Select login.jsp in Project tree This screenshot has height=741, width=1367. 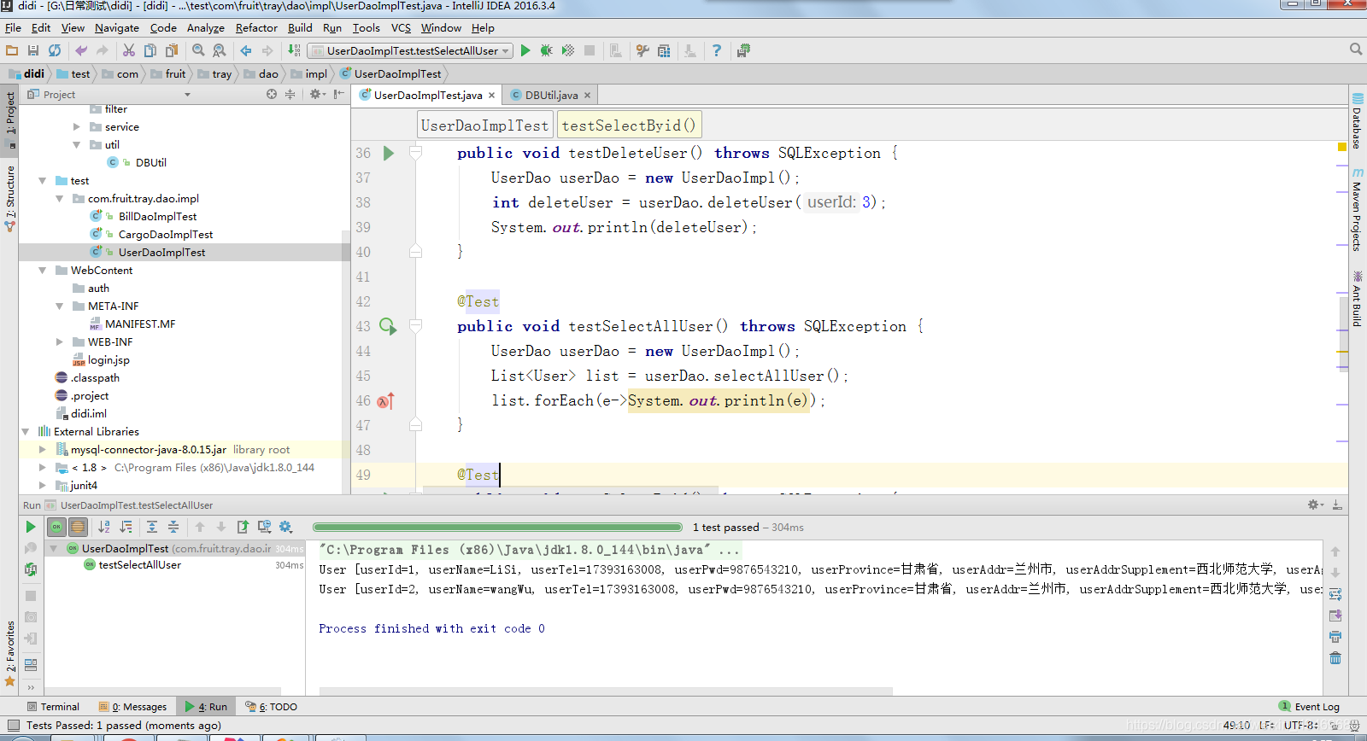coord(109,359)
